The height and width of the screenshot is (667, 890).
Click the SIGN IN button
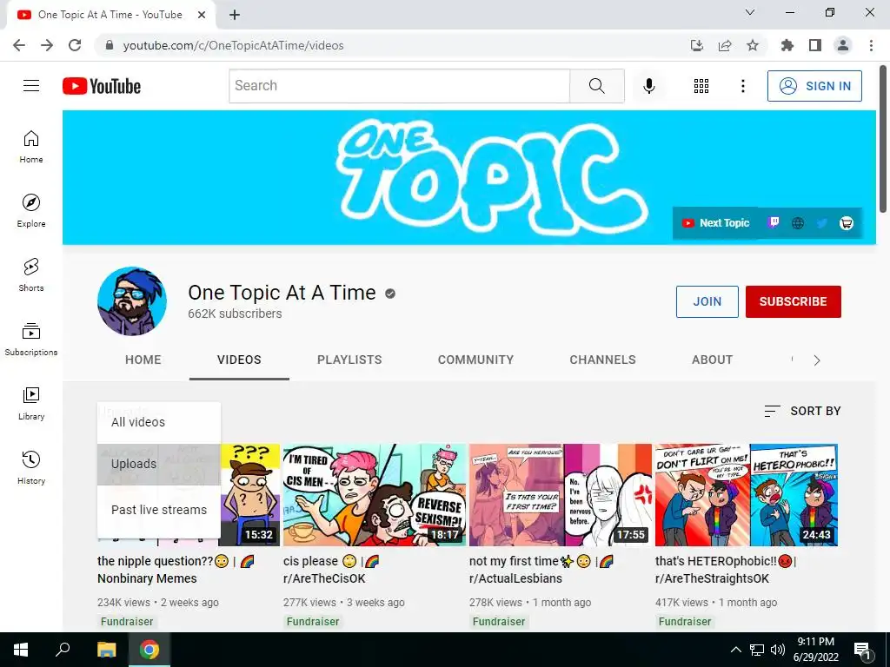[x=814, y=86]
